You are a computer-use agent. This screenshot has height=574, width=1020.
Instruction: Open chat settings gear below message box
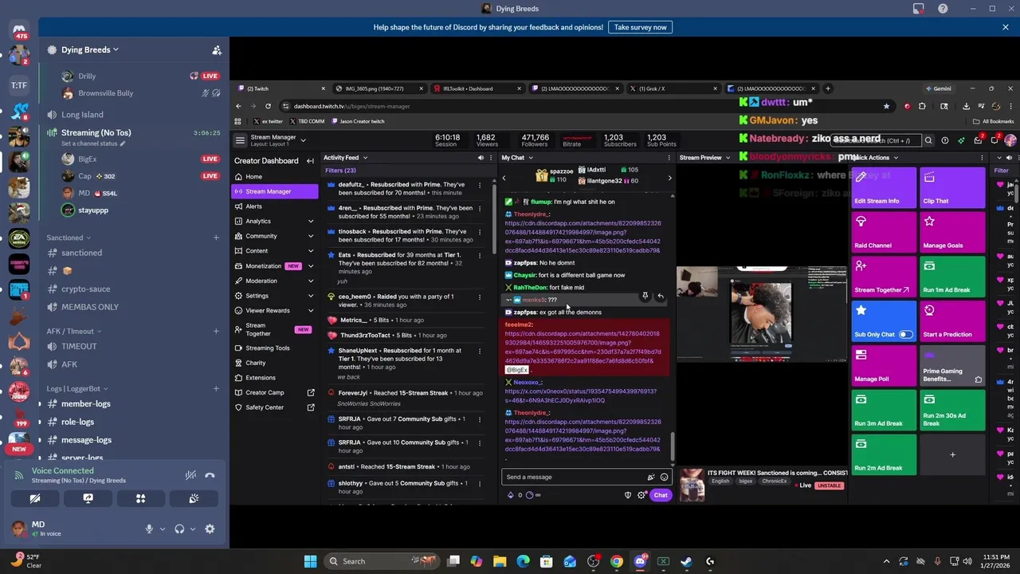641,495
